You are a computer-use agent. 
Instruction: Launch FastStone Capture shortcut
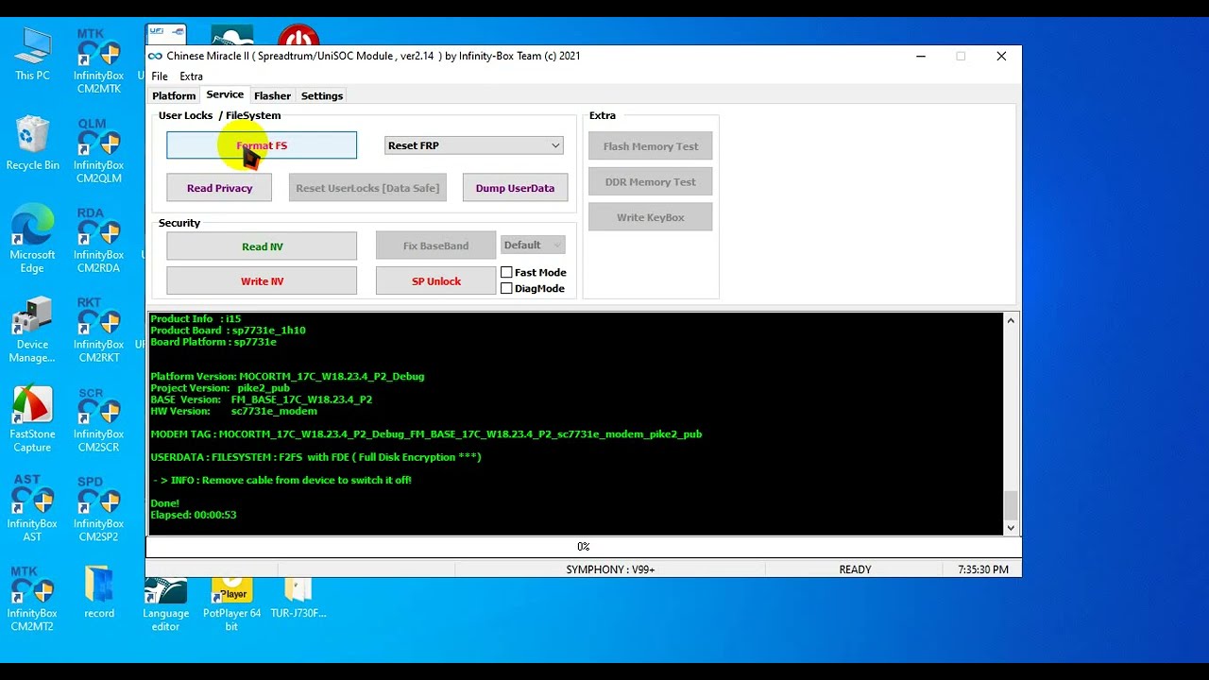point(32,419)
